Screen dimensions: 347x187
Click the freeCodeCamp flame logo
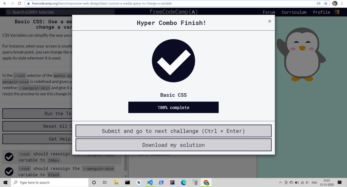pos(193,12)
